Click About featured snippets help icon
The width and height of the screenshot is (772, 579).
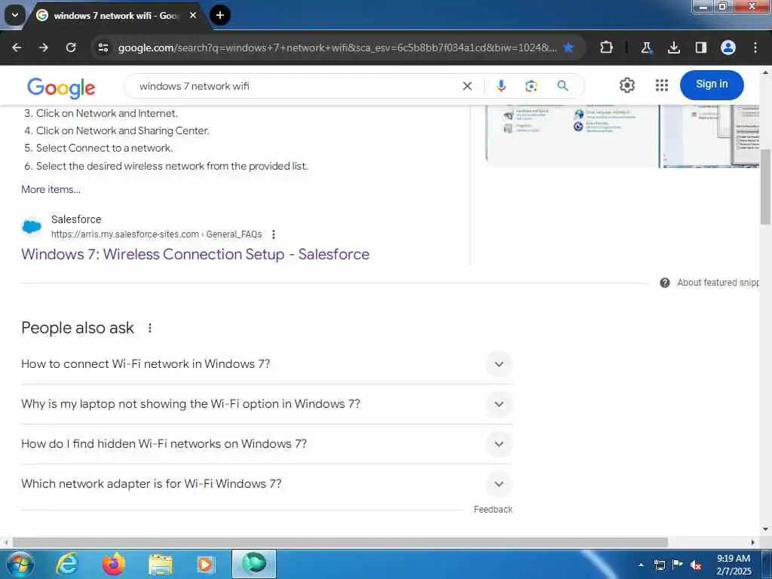pos(665,283)
